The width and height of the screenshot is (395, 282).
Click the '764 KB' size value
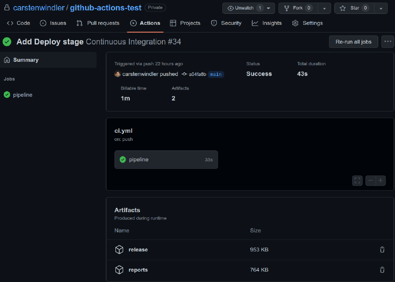(259, 270)
